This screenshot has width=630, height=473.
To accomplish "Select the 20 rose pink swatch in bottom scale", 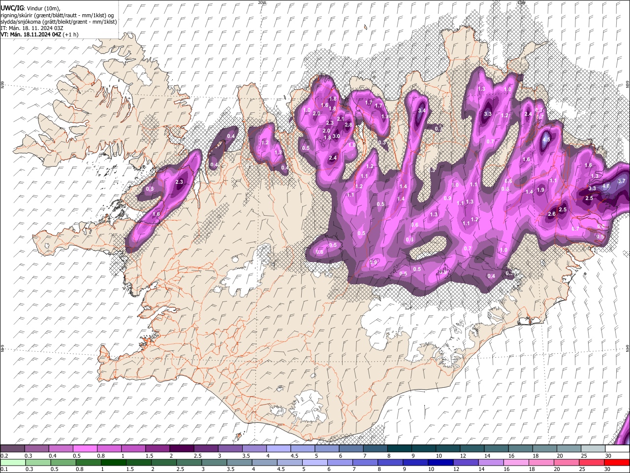I will coord(567,463).
